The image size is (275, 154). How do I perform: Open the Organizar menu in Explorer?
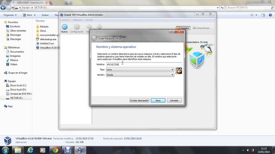tap(10, 15)
